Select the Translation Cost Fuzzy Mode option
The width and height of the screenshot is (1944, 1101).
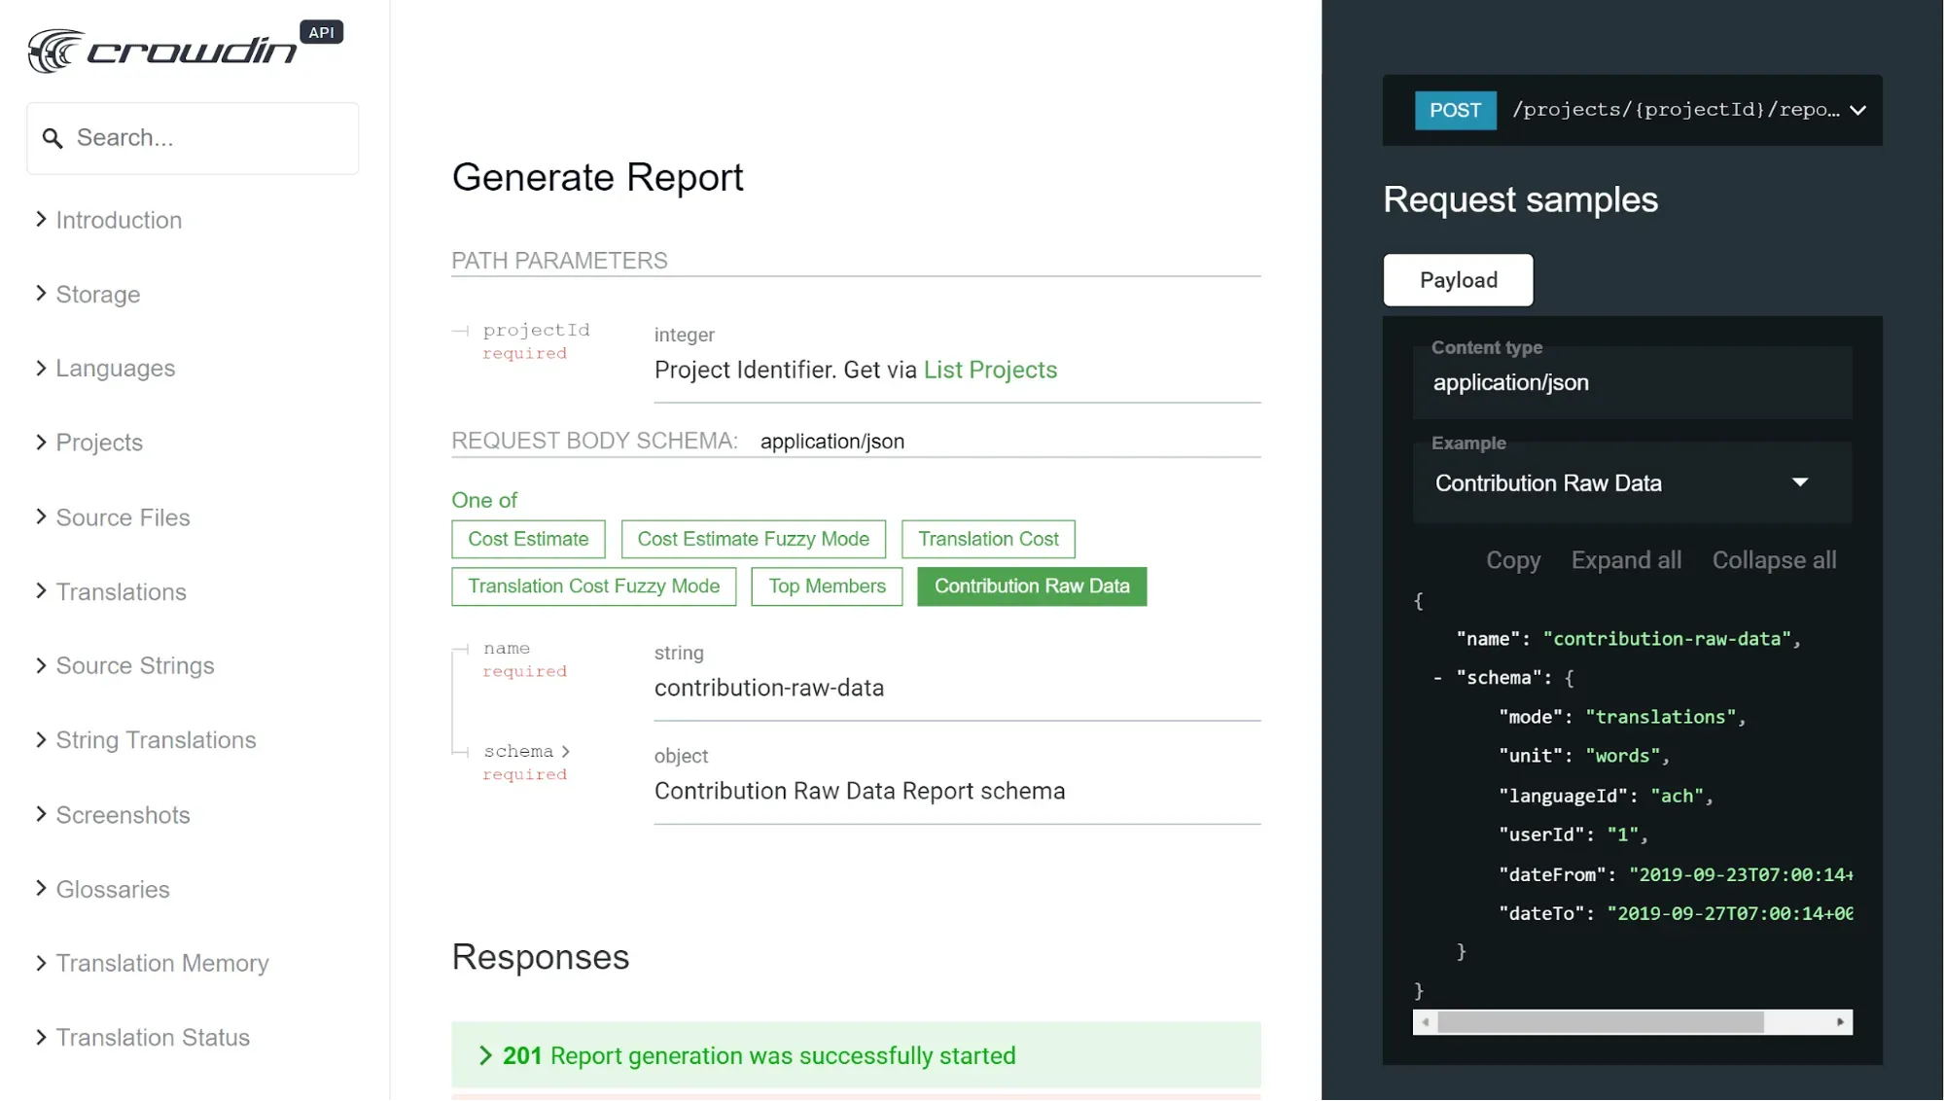593,586
